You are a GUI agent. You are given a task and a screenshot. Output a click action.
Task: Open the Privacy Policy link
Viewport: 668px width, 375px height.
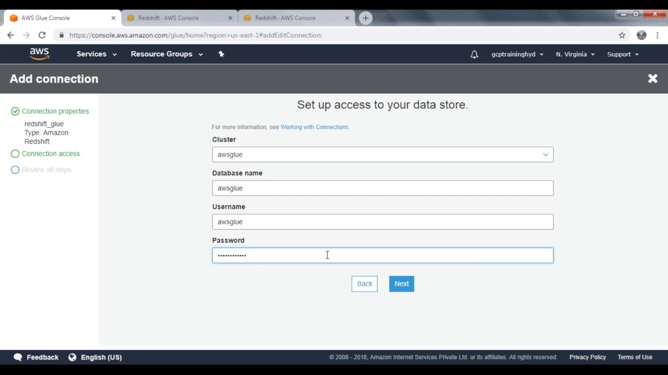coord(588,357)
